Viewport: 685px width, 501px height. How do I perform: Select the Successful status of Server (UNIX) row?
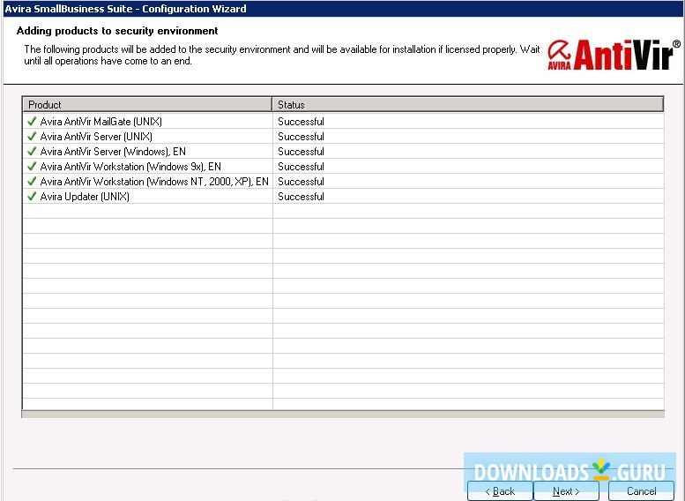click(x=301, y=137)
